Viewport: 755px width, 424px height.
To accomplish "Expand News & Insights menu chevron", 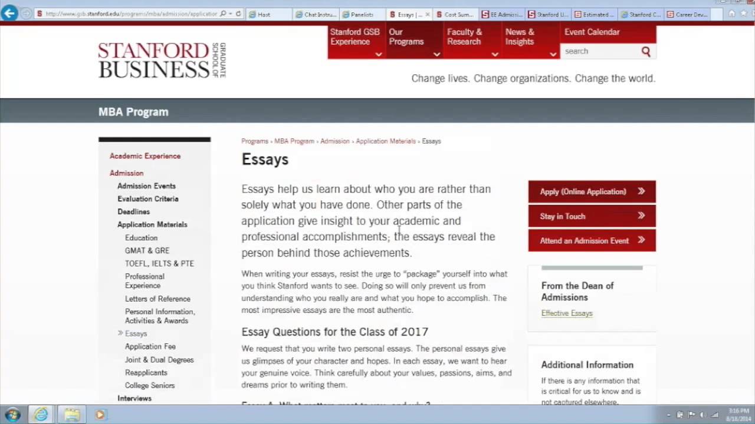I will 553,54.
